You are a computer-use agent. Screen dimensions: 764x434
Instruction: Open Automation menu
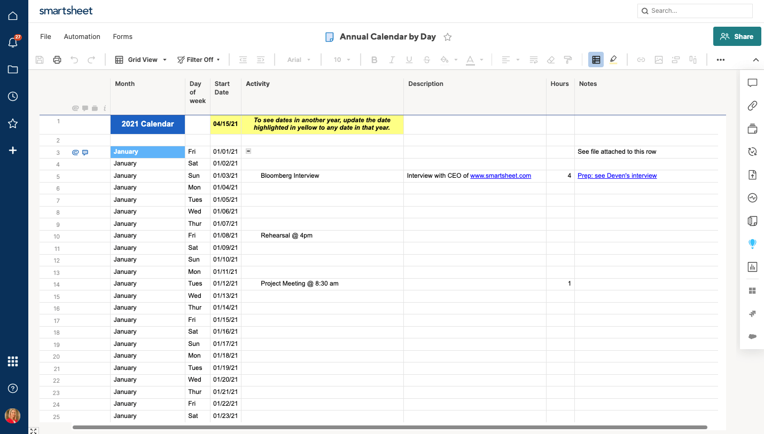pos(82,37)
